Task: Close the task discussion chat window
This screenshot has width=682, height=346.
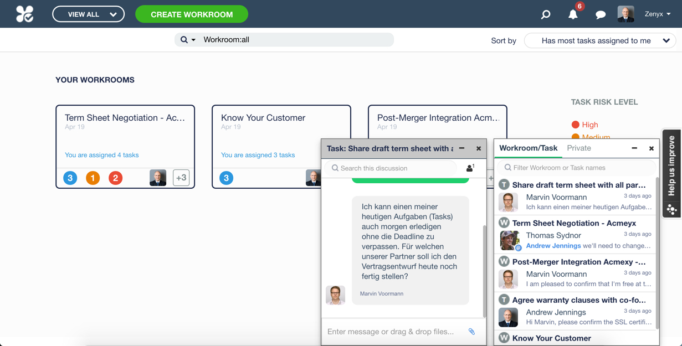Action: coord(479,148)
